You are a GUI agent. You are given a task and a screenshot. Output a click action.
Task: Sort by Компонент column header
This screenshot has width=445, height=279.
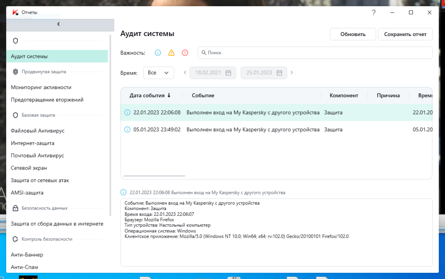tap(344, 96)
